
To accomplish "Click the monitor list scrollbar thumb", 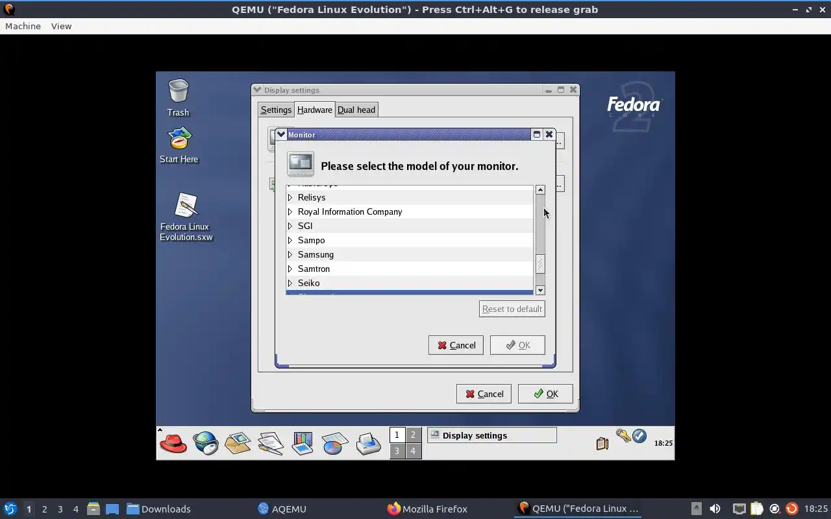I will tap(540, 265).
